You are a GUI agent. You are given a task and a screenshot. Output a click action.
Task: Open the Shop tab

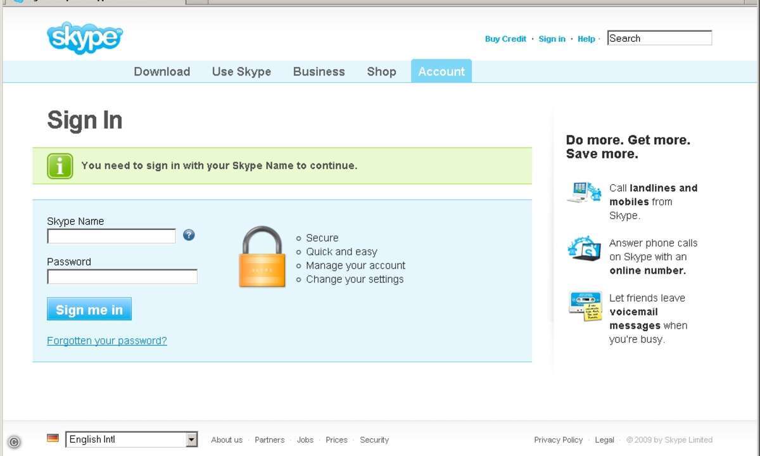coord(381,72)
